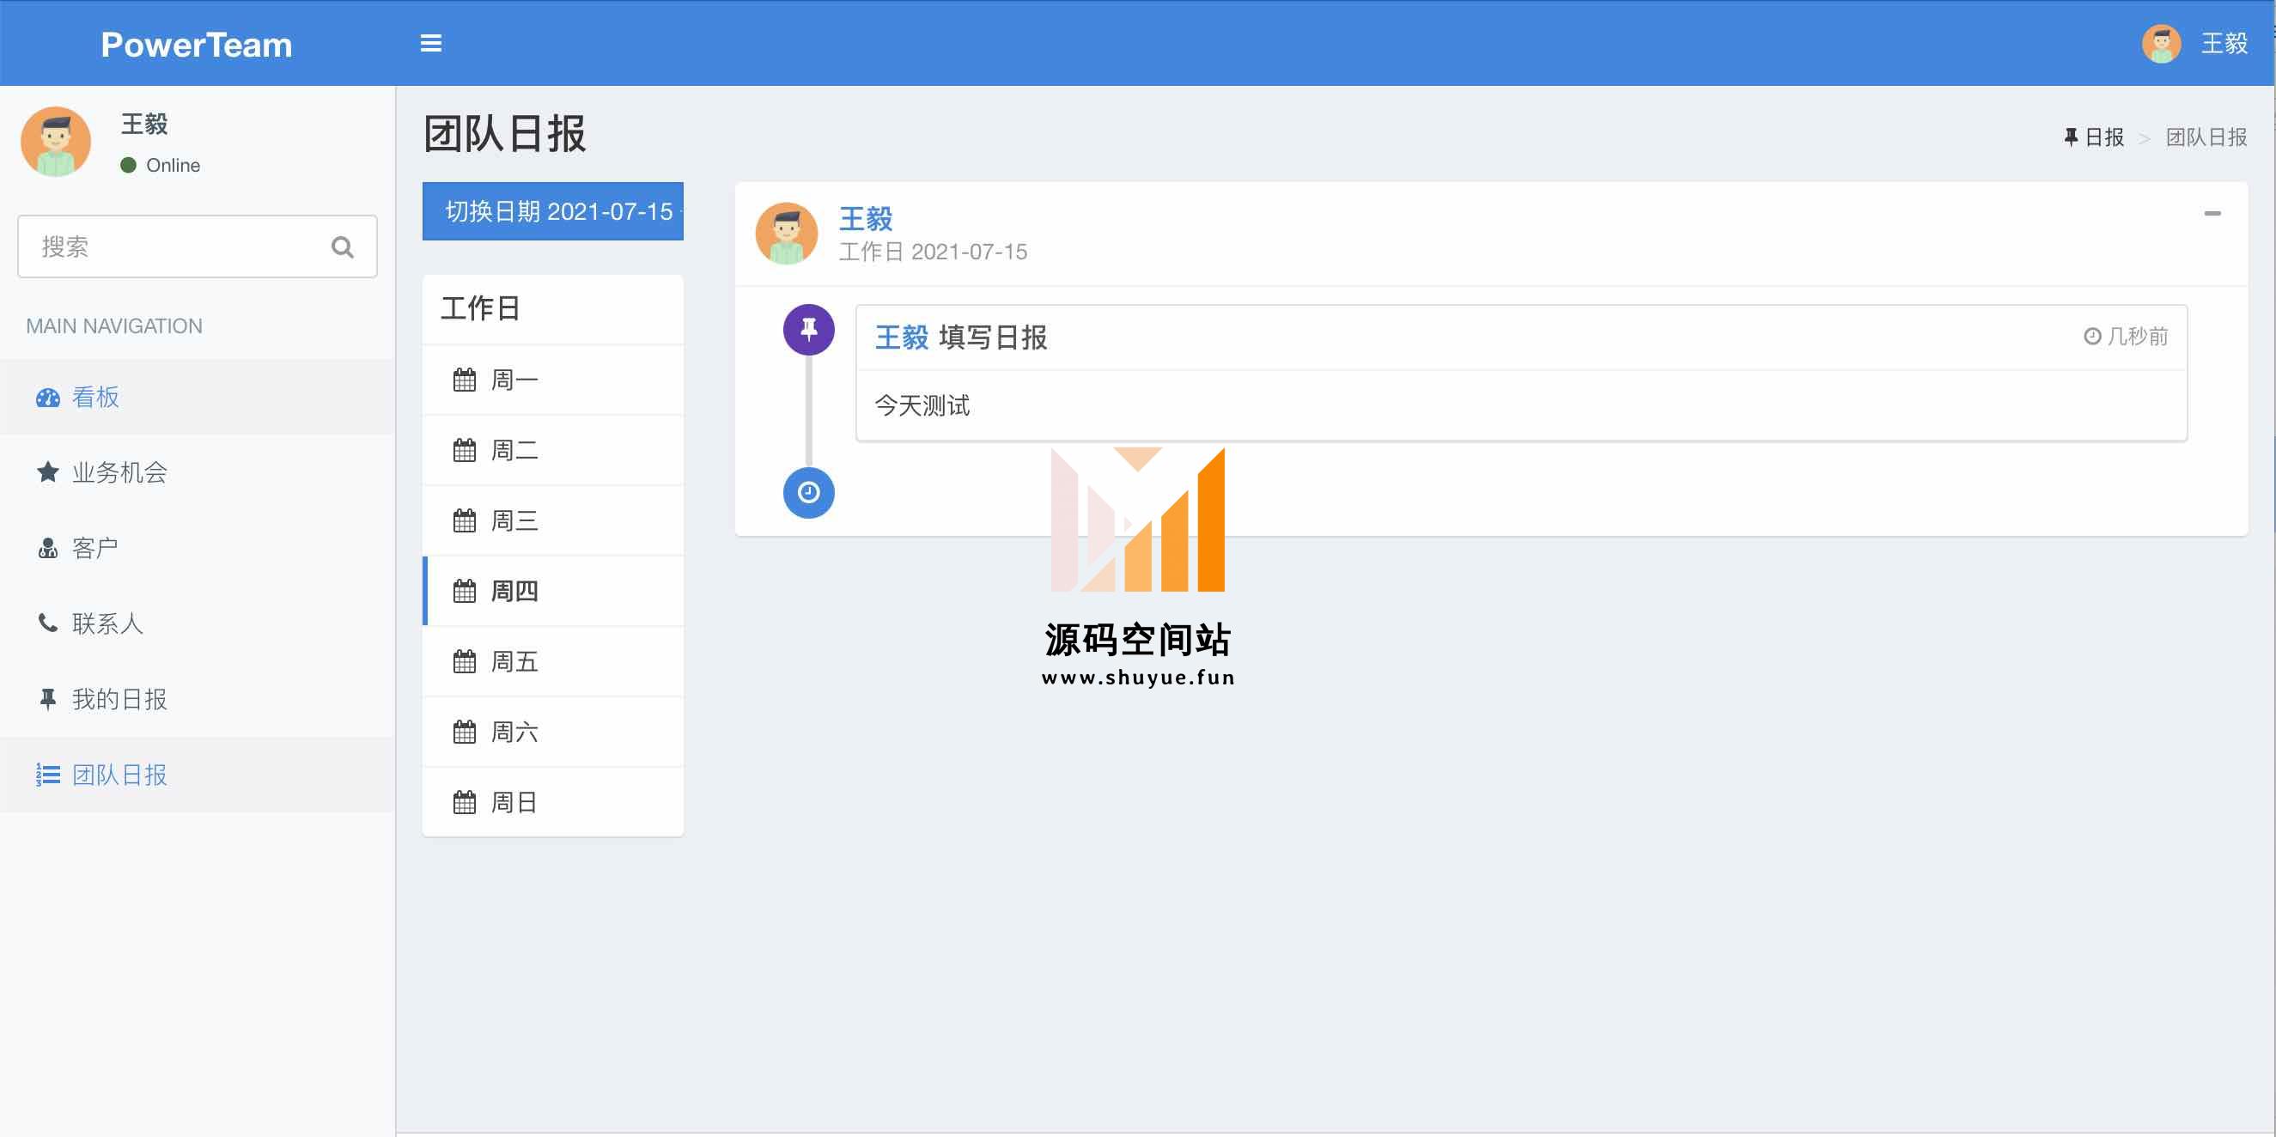Click the star icon beside 业务机会
This screenshot has height=1137, width=2276.
click(48, 471)
